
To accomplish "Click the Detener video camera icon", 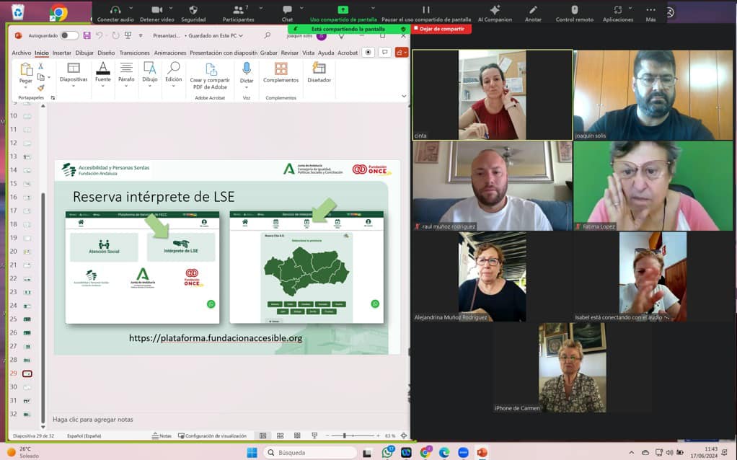I will coord(157,10).
